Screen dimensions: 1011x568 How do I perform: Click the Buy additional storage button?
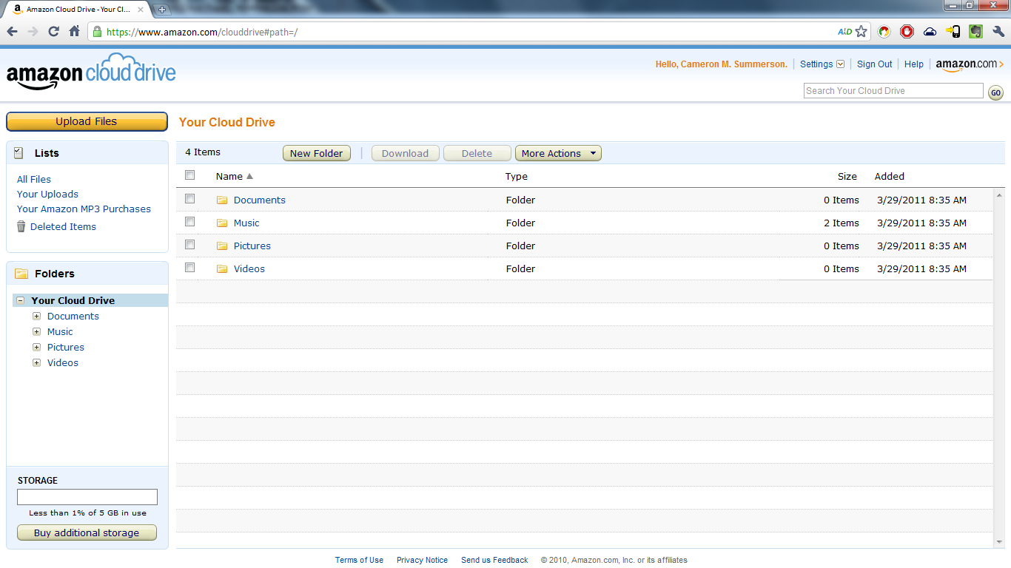point(87,532)
